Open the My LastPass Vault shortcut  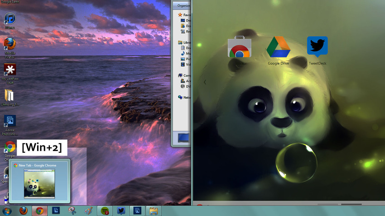[10, 74]
